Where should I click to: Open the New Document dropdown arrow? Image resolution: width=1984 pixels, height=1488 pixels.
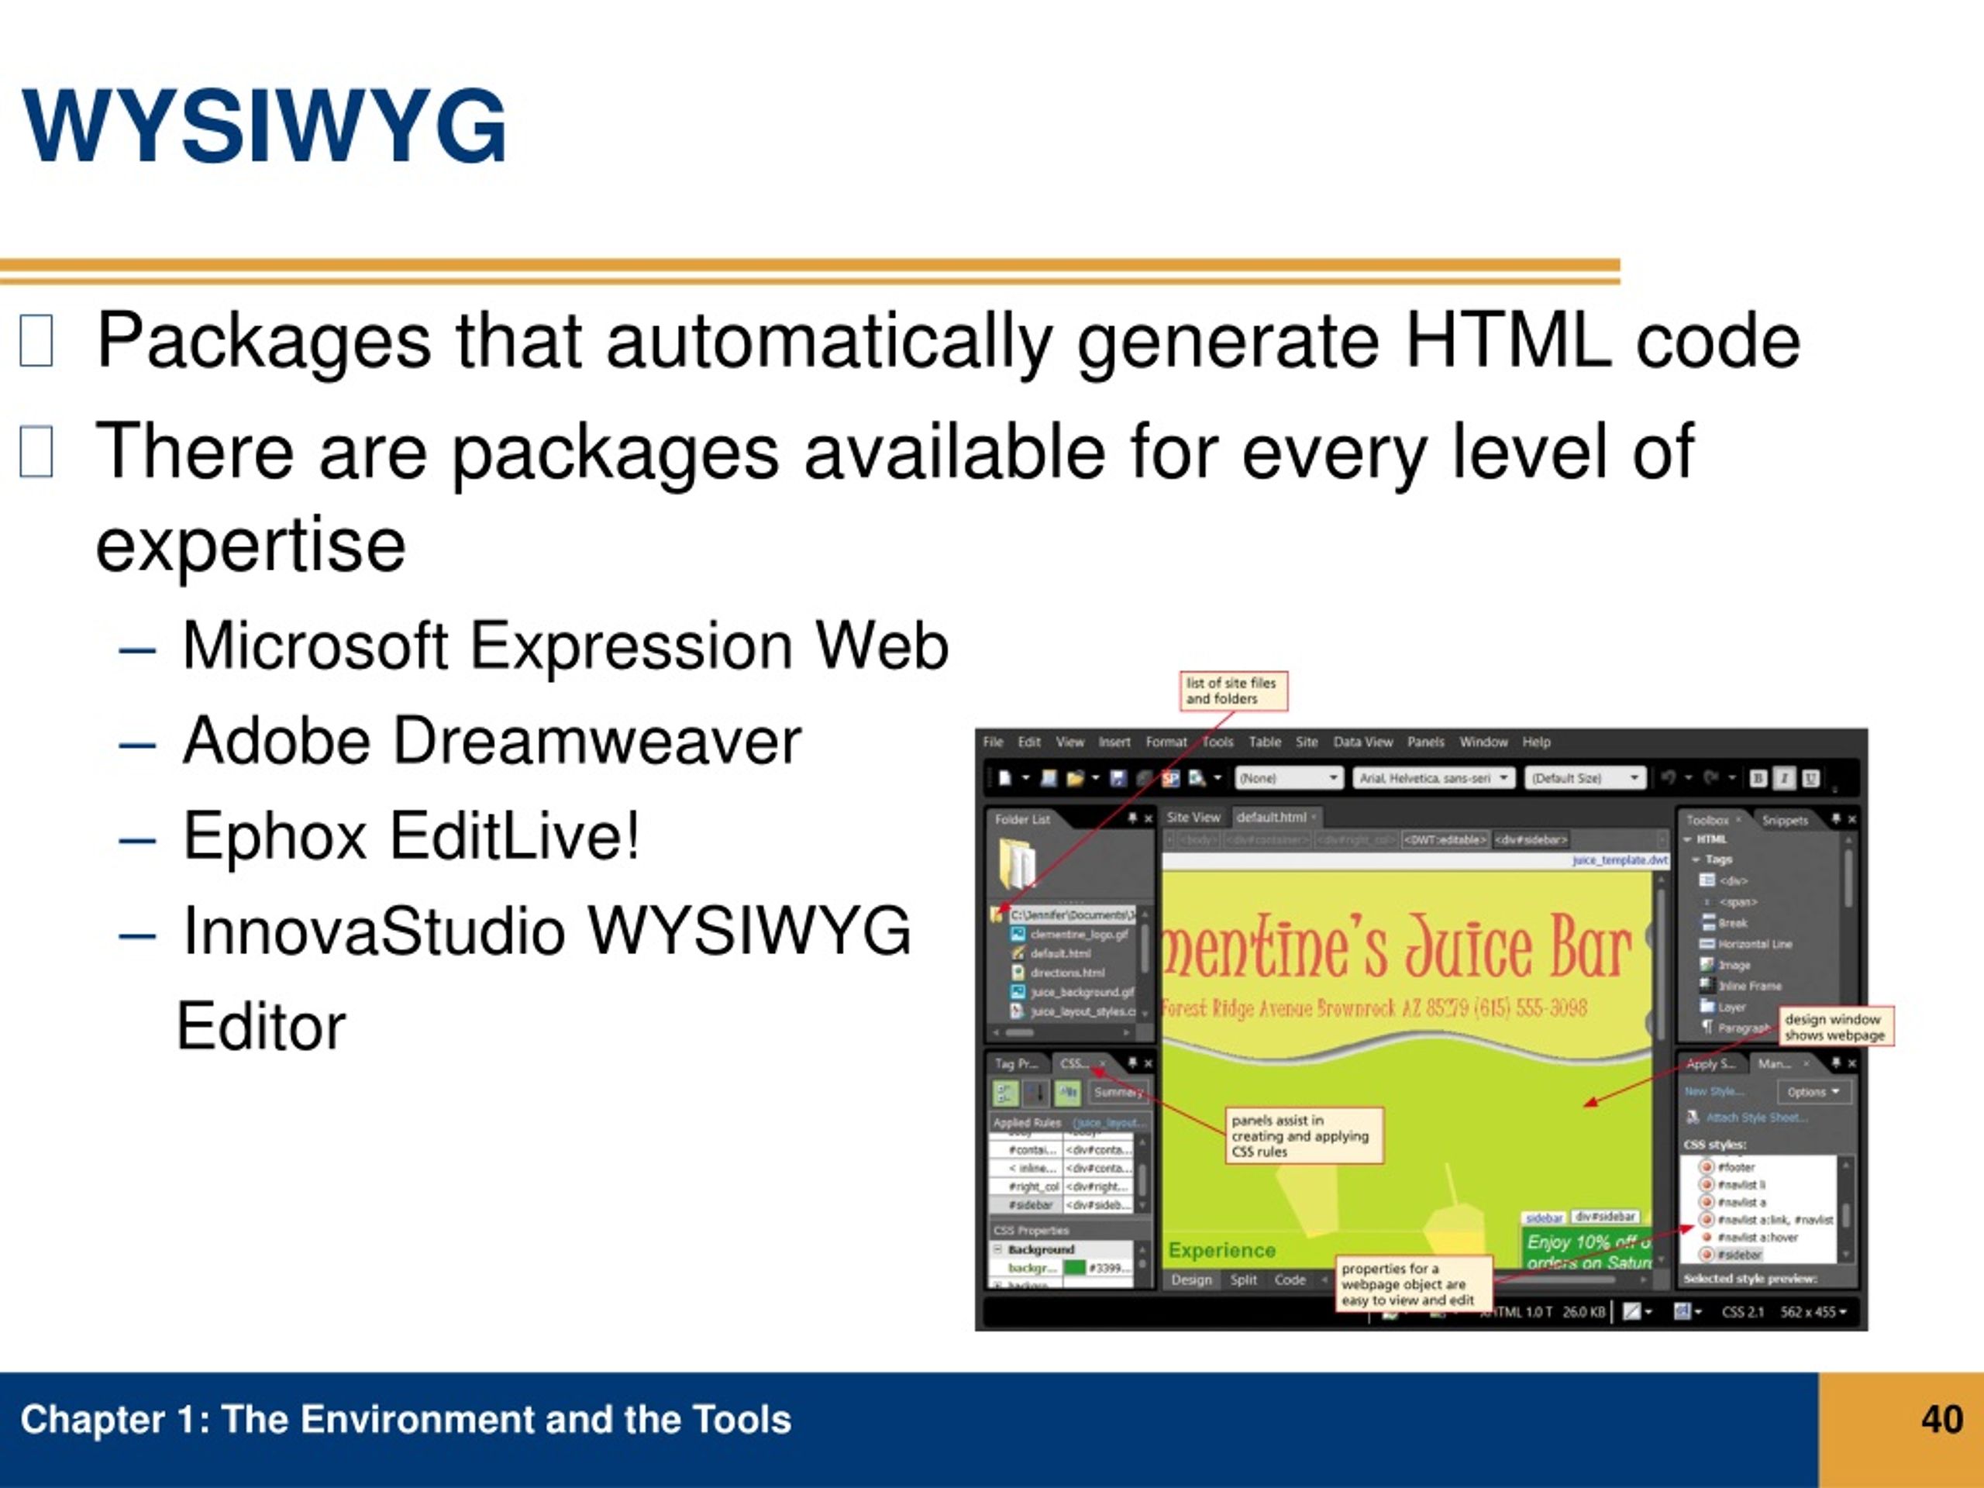click(1025, 777)
